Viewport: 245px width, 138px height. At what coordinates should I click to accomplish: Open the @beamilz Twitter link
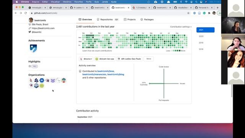tap(36, 32)
